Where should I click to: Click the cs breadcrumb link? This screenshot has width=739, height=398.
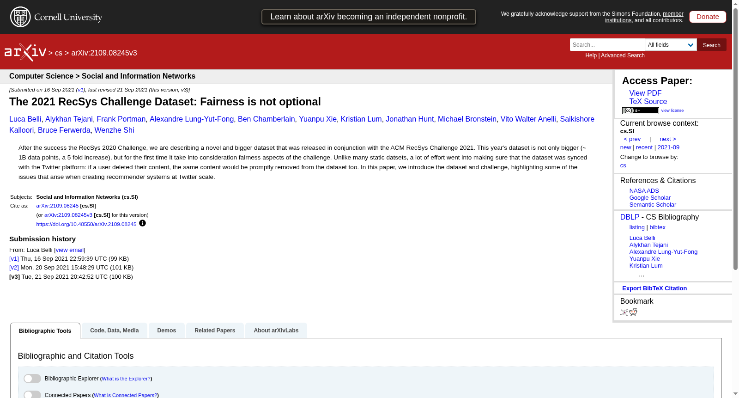59,53
